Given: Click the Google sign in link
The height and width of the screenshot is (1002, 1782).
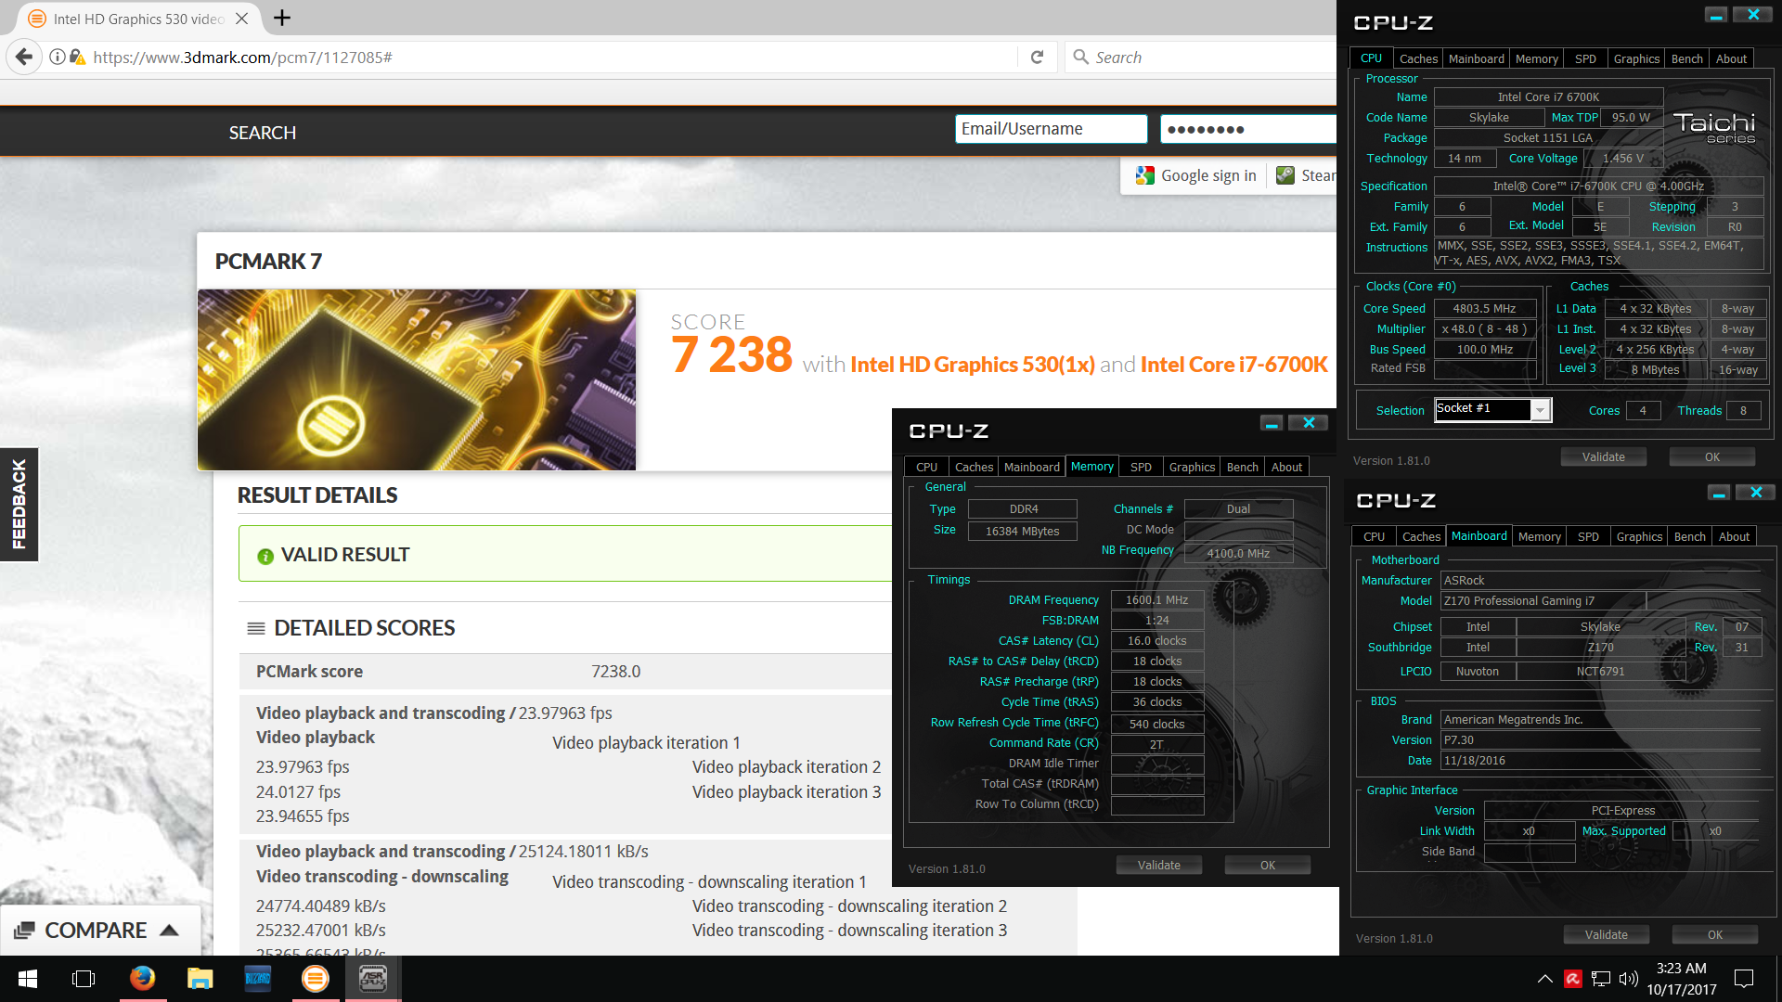Looking at the screenshot, I should [1208, 175].
